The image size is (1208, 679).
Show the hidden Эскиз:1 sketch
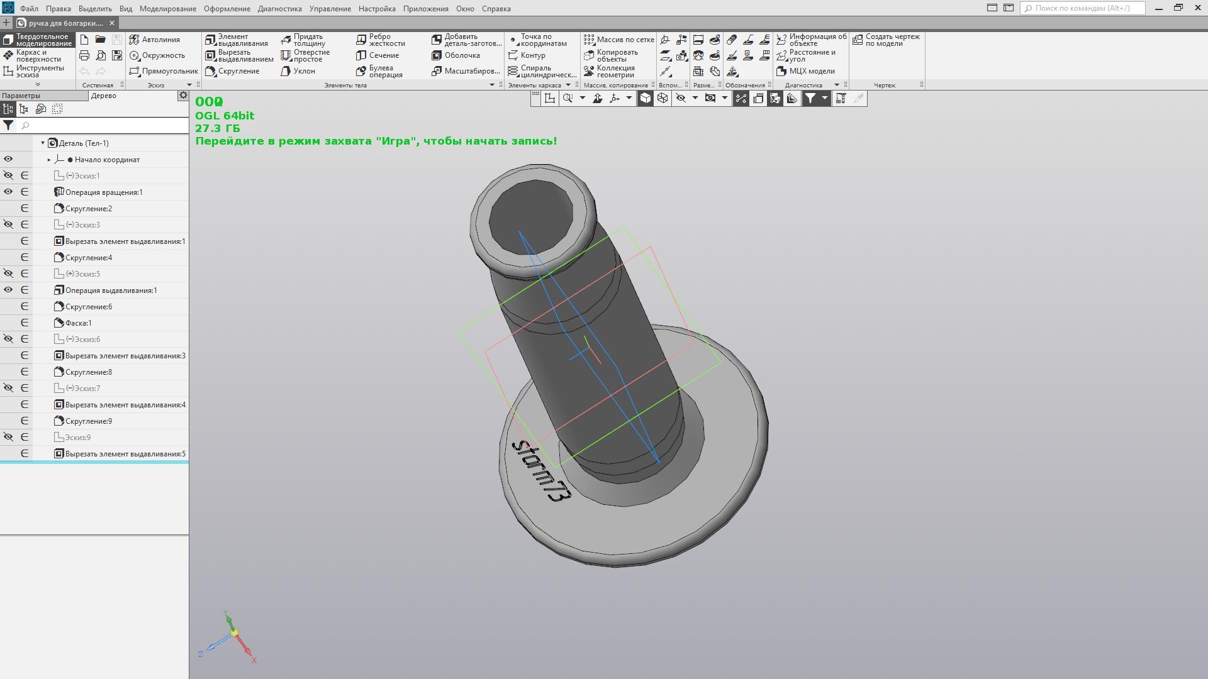(8, 175)
